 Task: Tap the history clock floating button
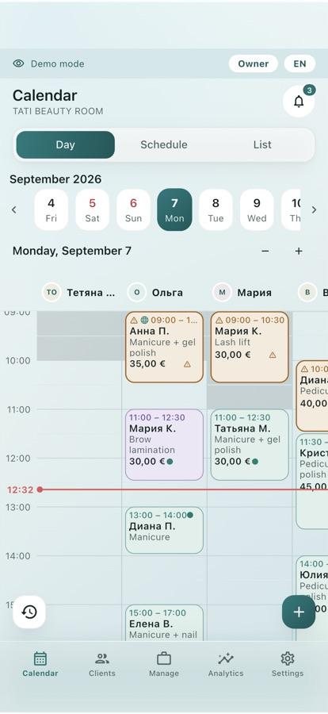(29, 612)
